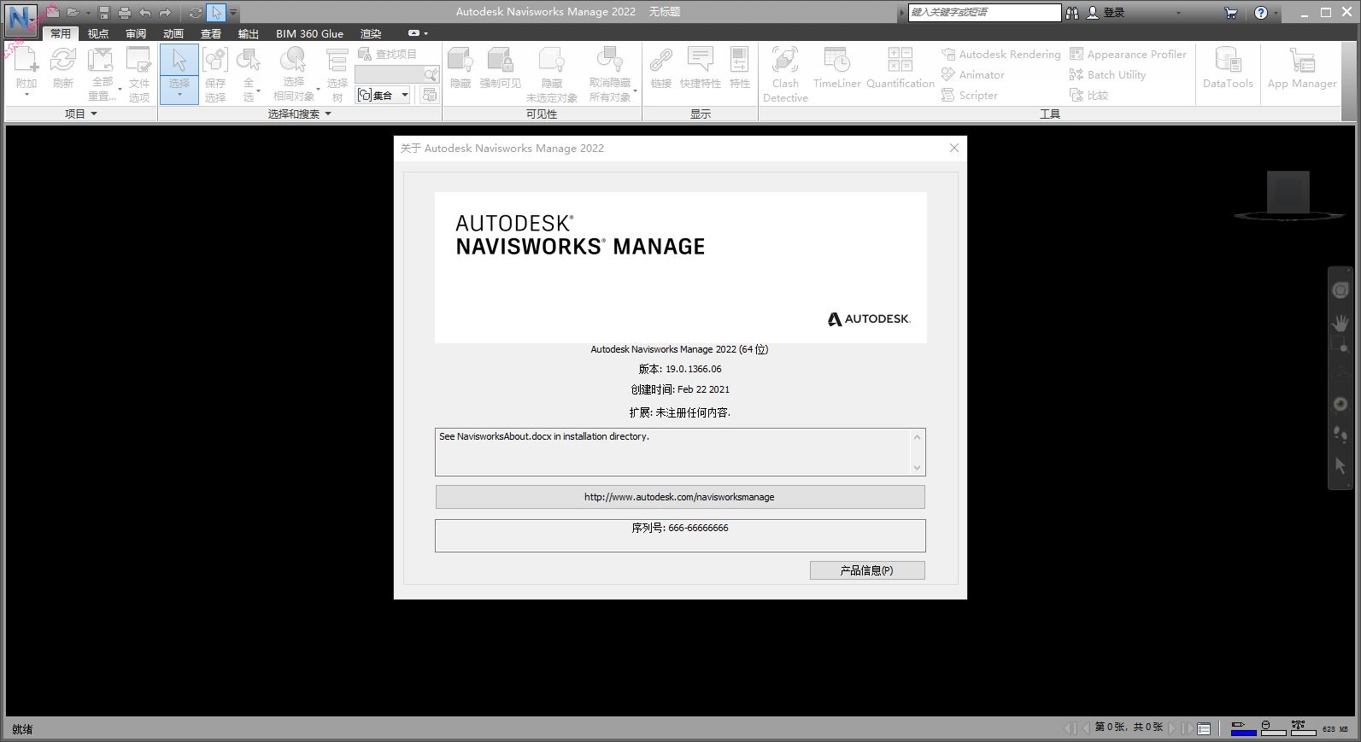
Task: Click the Print icon in quick access toolbar
Action: [125, 12]
